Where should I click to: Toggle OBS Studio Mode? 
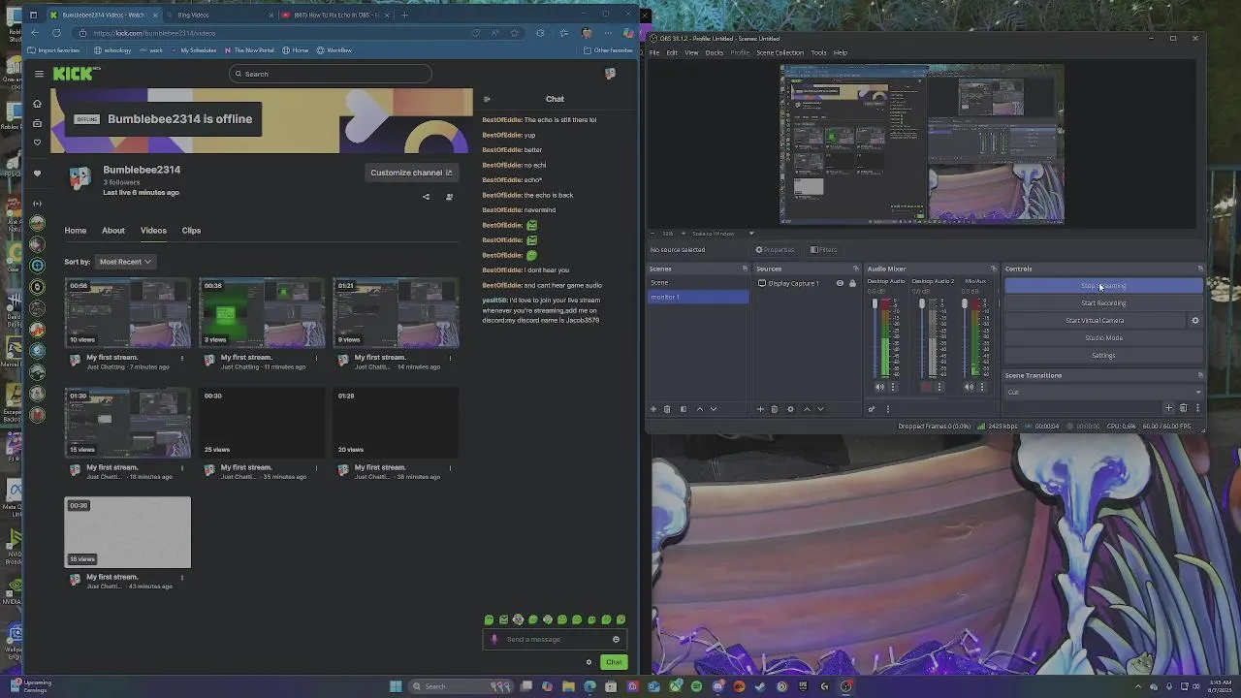(x=1103, y=338)
